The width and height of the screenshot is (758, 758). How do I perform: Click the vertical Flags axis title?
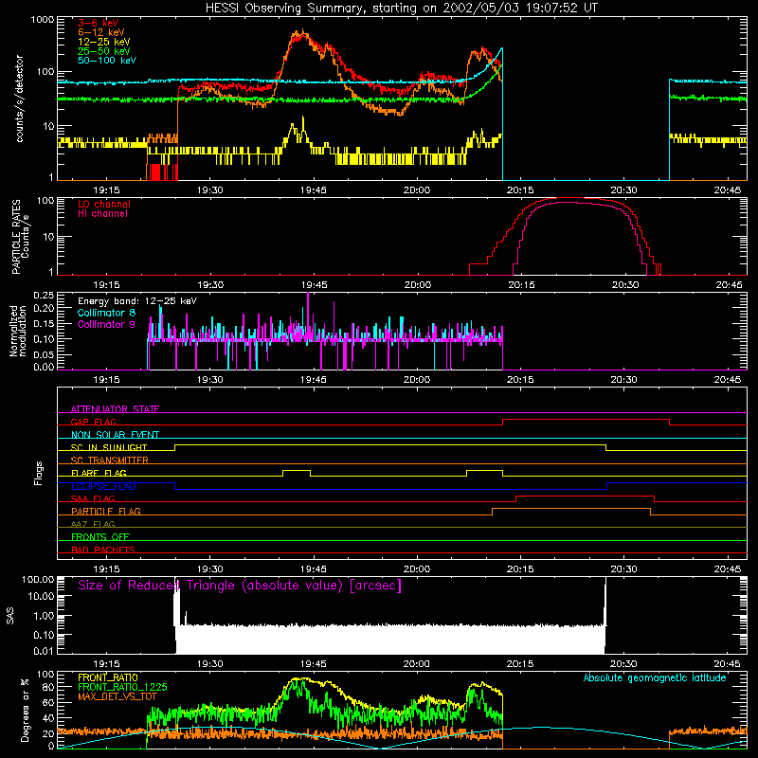point(39,473)
